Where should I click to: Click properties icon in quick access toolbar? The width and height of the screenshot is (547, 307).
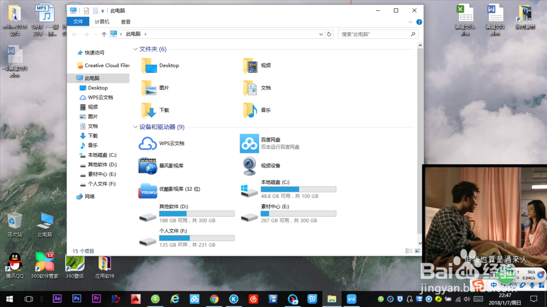tap(86, 11)
